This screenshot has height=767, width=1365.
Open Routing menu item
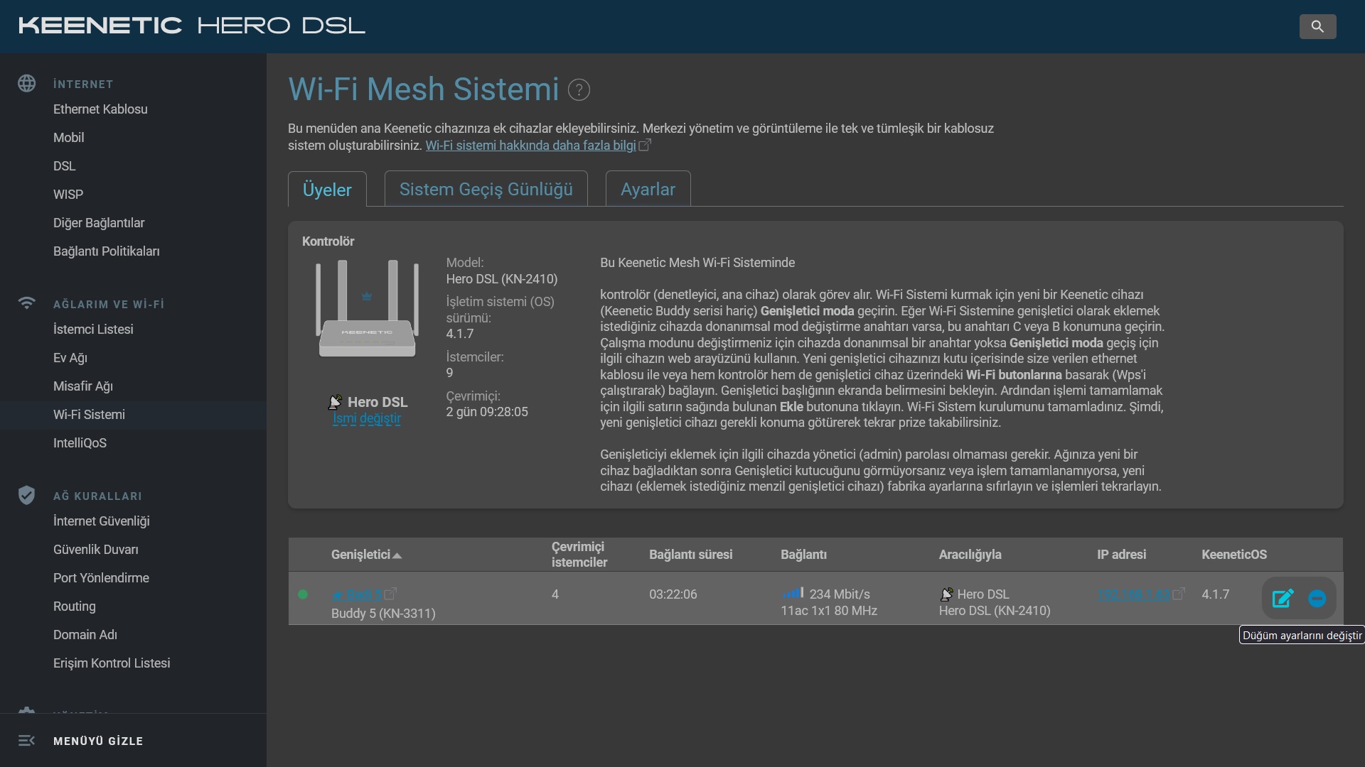pyautogui.click(x=75, y=606)
